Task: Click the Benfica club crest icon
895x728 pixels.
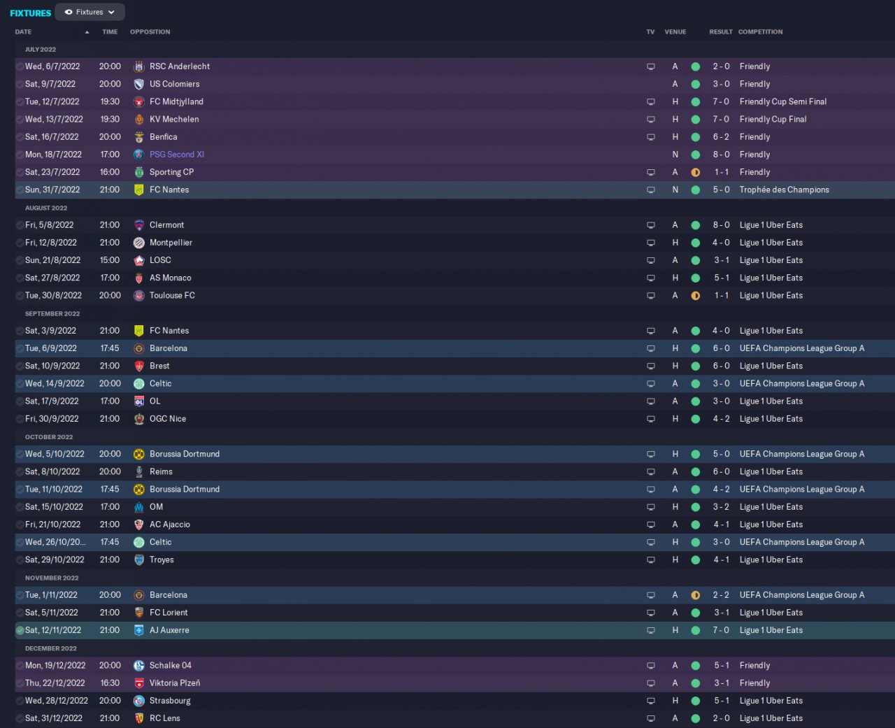Action: coord(138,137)
